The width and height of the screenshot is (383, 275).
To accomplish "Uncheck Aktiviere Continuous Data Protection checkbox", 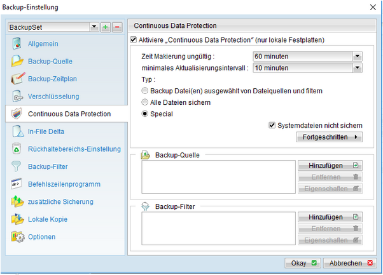I will 134,39.
